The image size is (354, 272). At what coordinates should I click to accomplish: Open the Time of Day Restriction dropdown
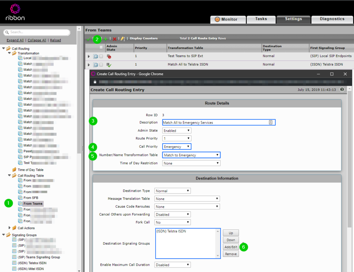point(191,163)
